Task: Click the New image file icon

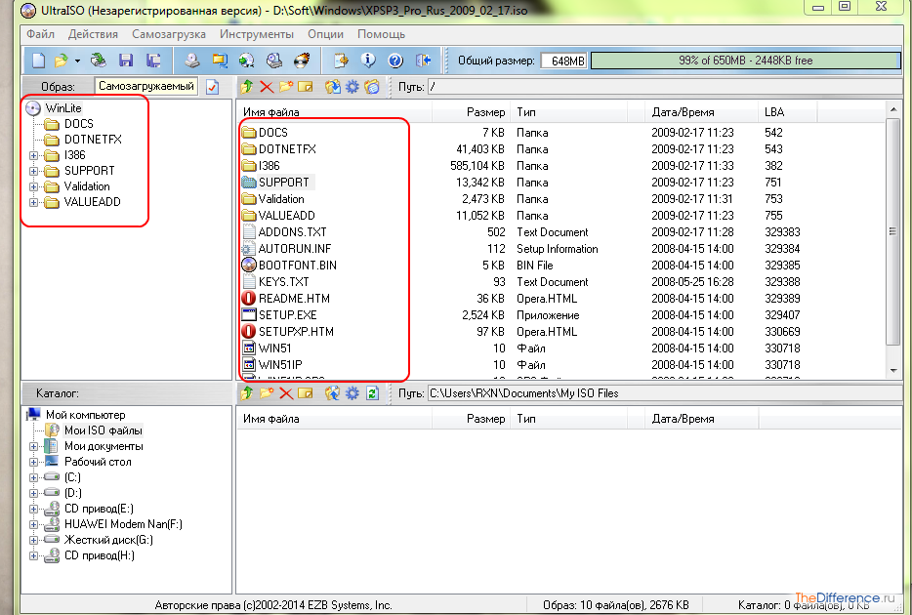Action: [38, 61]
